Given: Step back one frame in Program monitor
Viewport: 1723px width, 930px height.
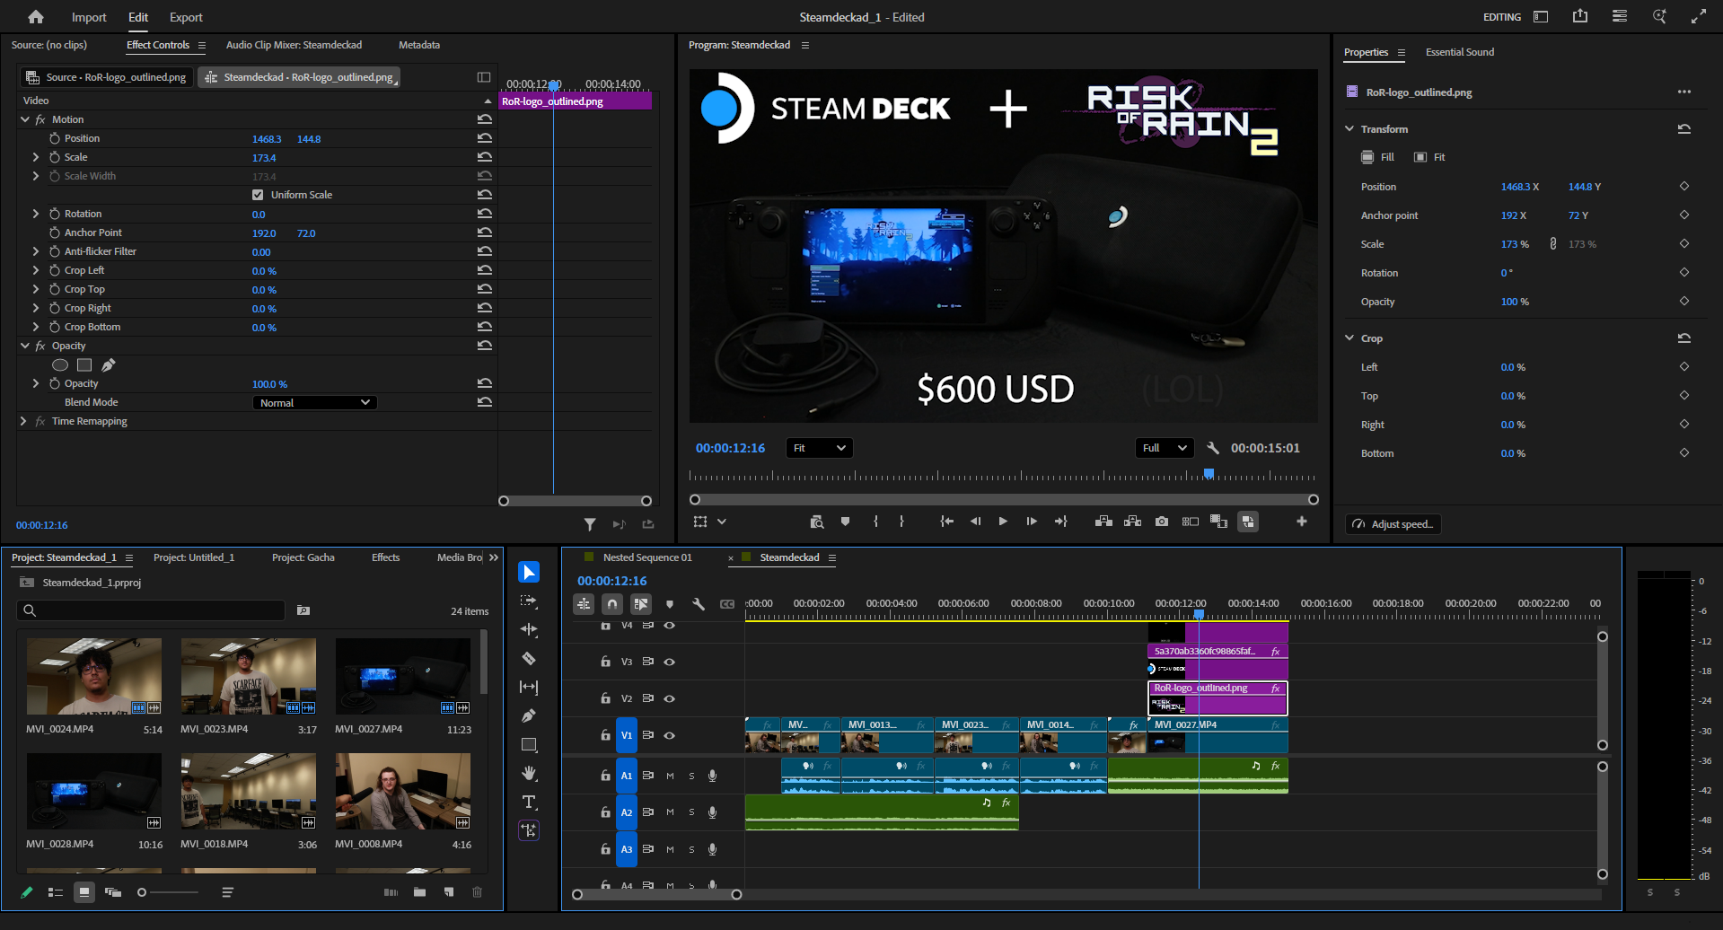Looking at the screenshot, I should click(x=975, y=522).
